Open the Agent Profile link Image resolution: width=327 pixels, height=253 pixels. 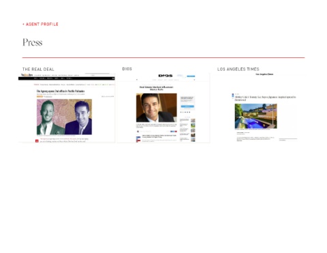click(x=42, y=24)
